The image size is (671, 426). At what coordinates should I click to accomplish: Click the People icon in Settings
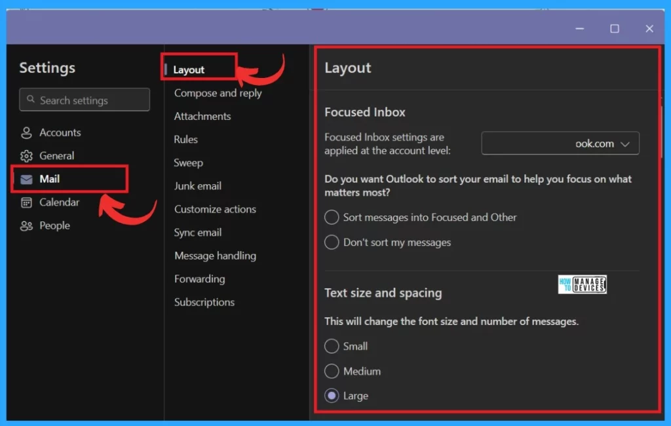click(x=26, y=225)
